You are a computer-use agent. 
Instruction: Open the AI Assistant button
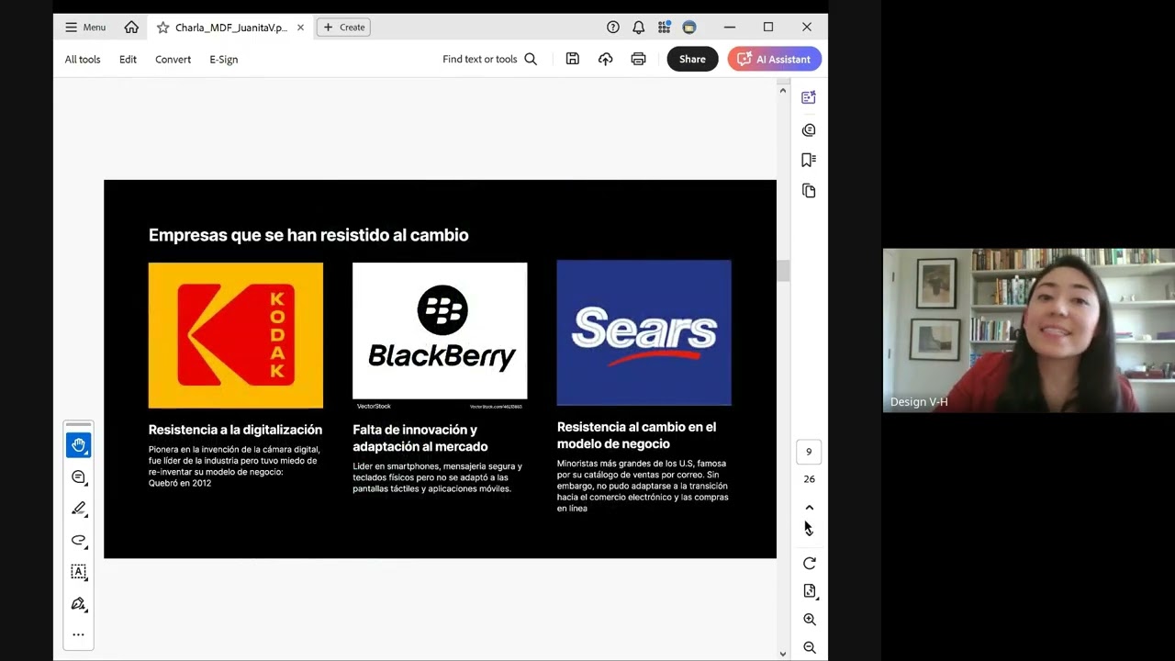point(775,59)
